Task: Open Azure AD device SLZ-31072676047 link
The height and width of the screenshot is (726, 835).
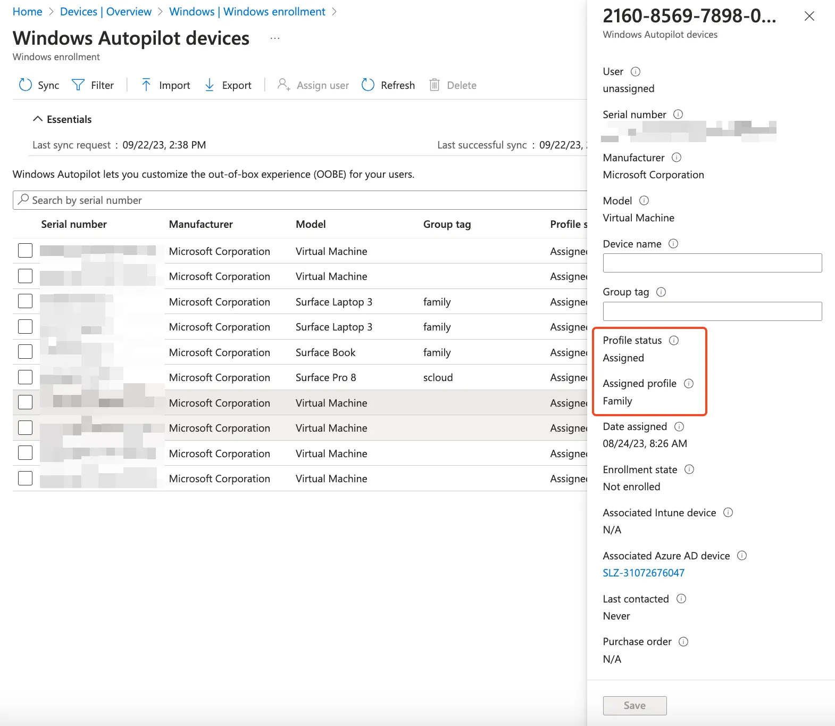Action: tap(644, 573)
